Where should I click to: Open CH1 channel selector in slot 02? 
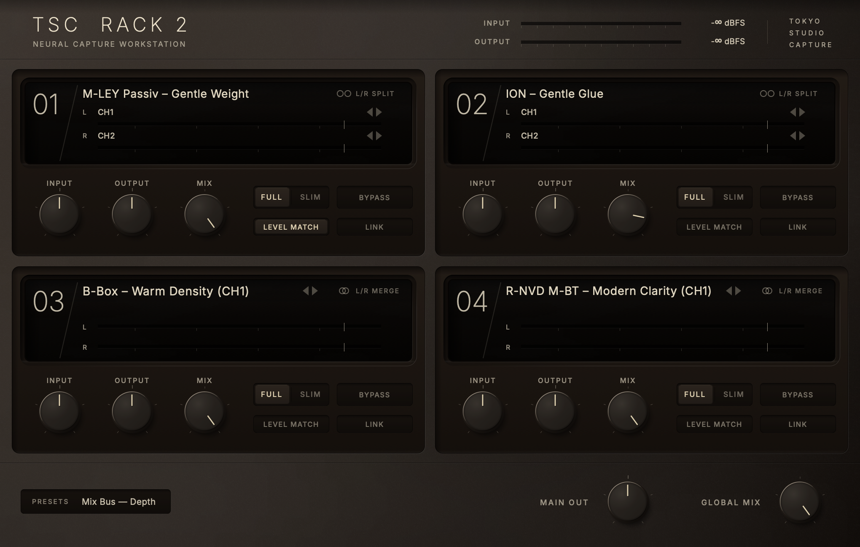click(529, 112)
